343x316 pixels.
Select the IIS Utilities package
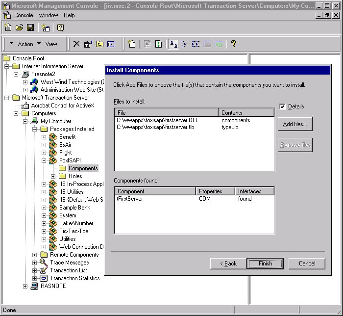[72, 192]
